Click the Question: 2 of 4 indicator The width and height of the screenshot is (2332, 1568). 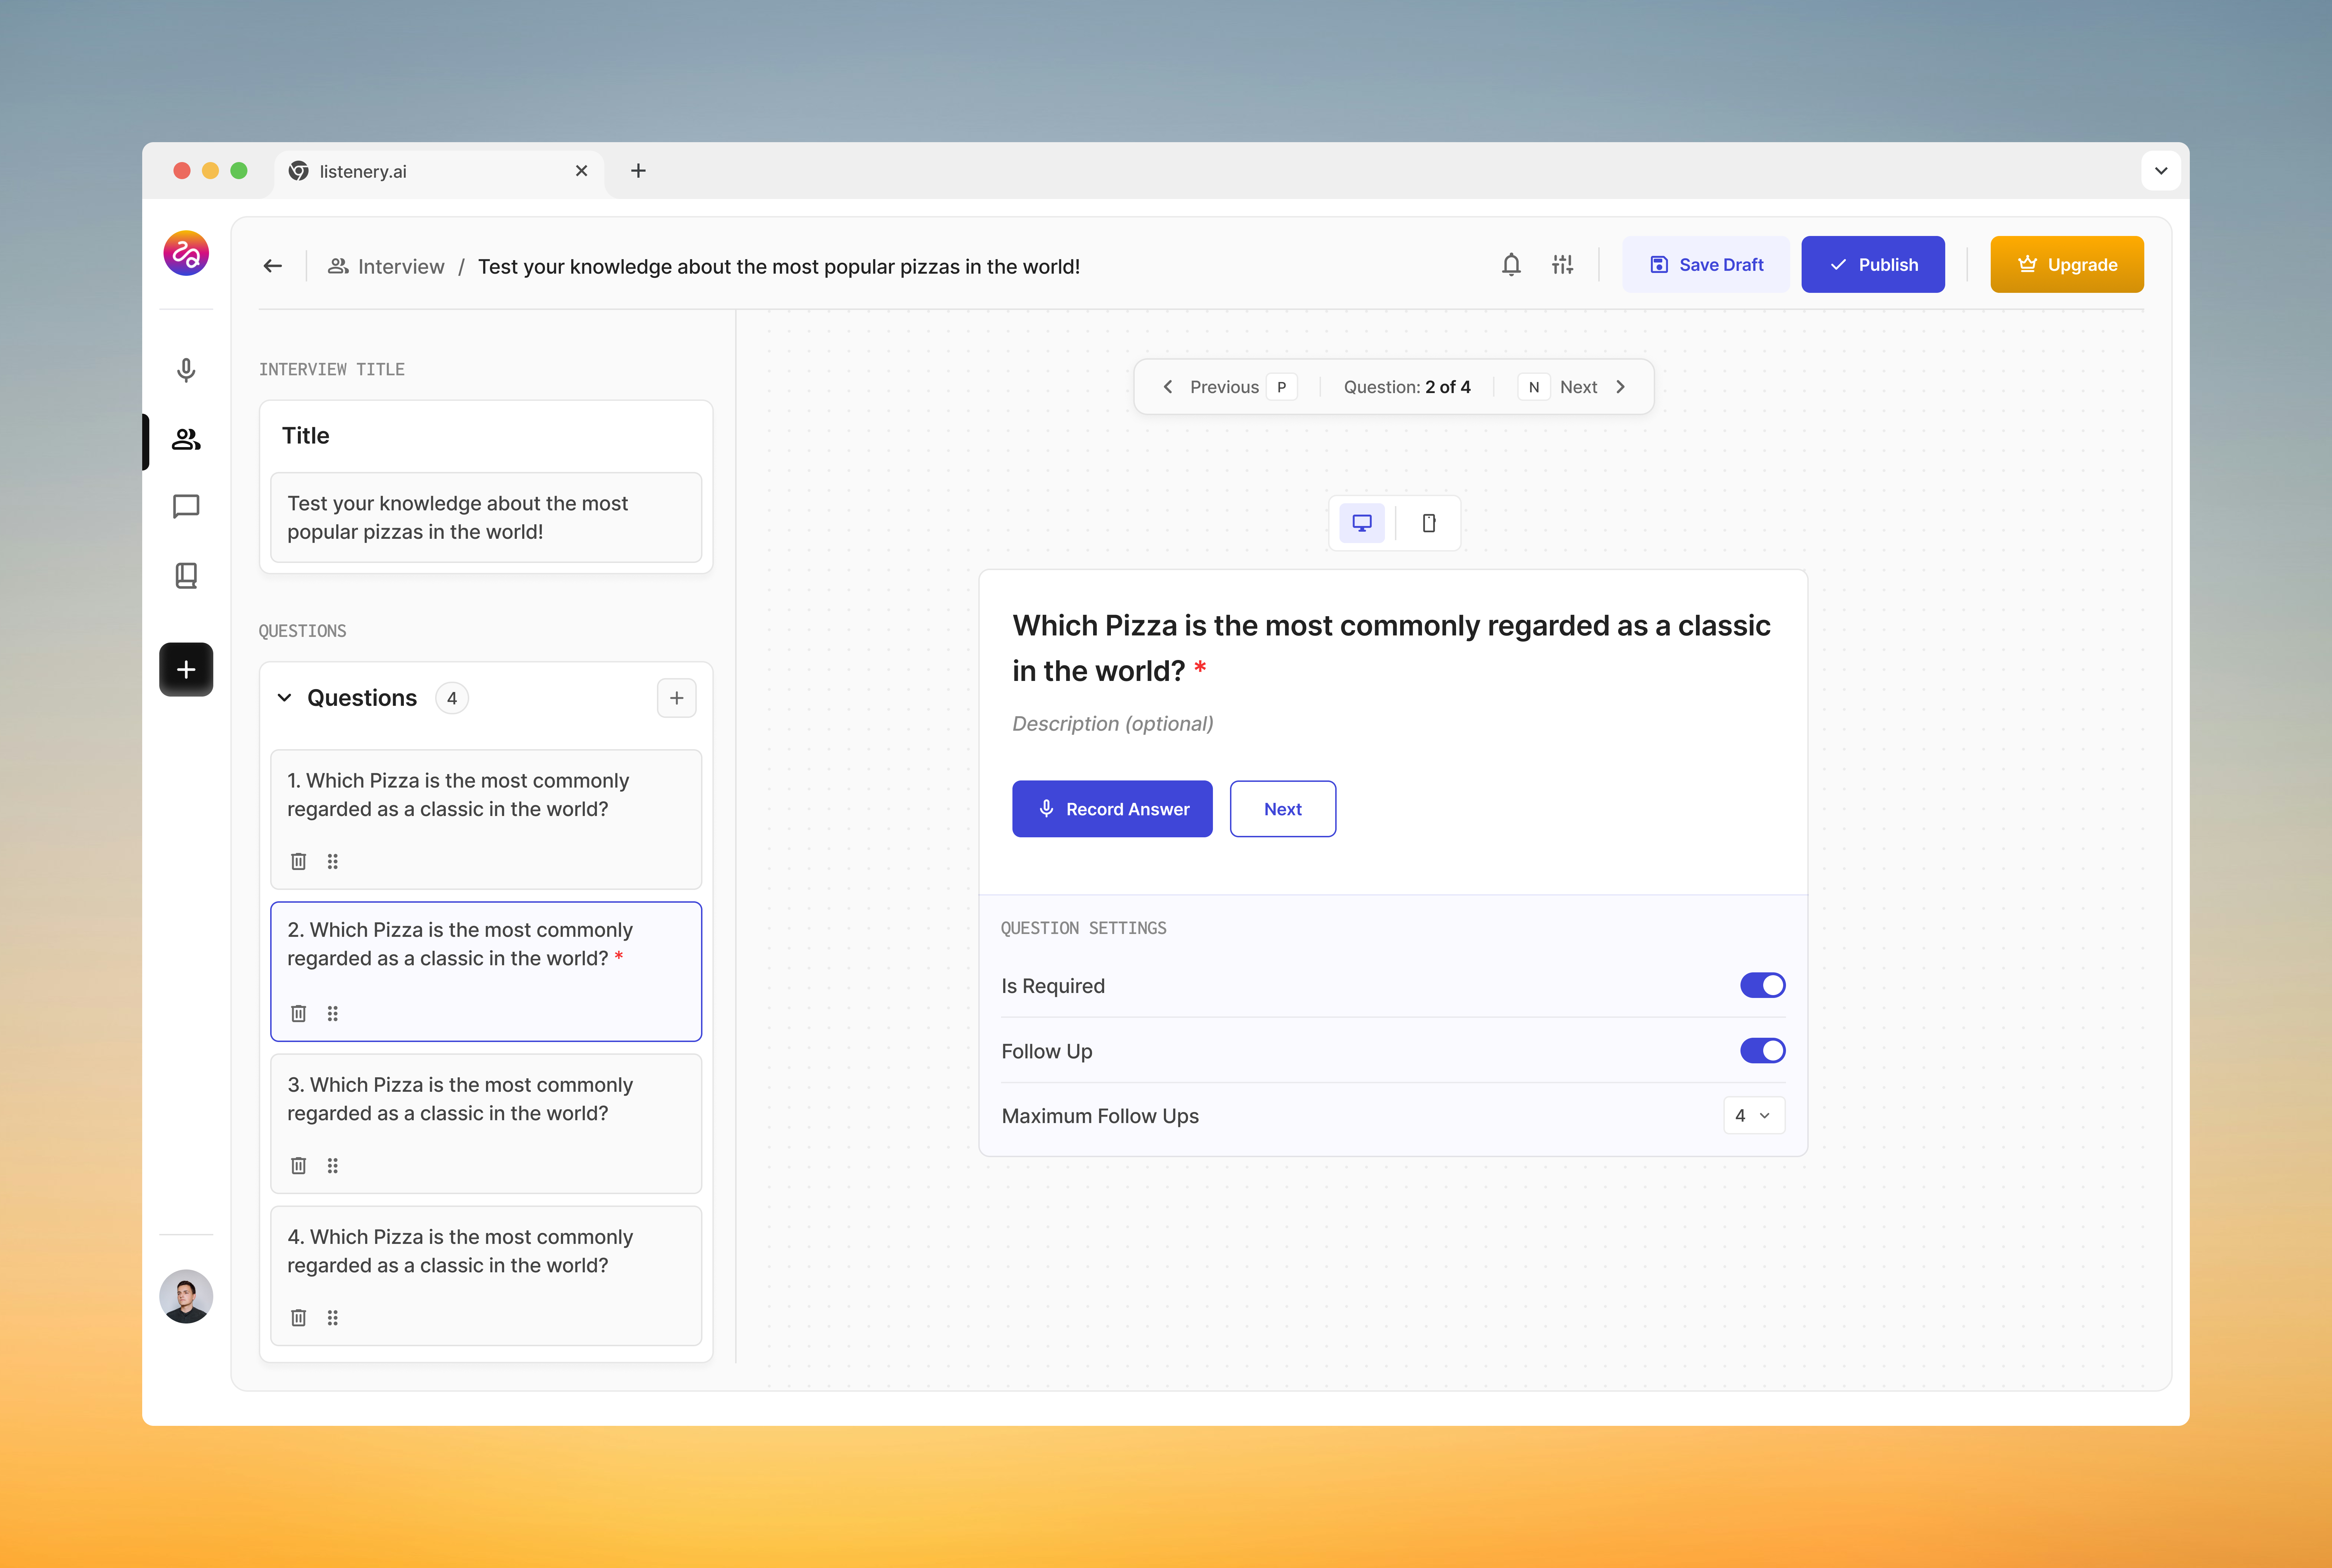coord(1407,387)
